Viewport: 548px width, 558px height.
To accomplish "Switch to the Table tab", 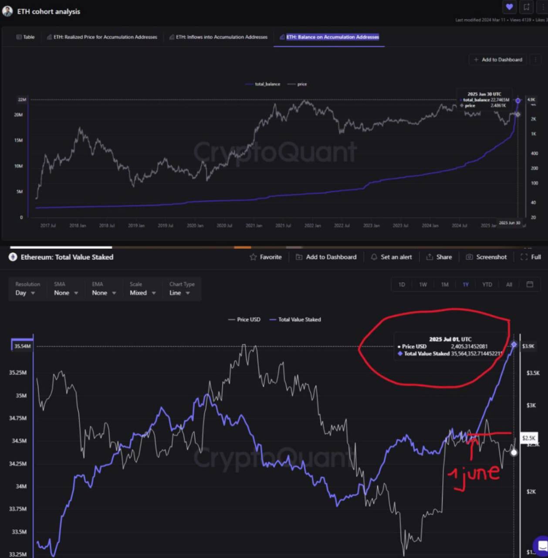I will click(x=25, y=37).
